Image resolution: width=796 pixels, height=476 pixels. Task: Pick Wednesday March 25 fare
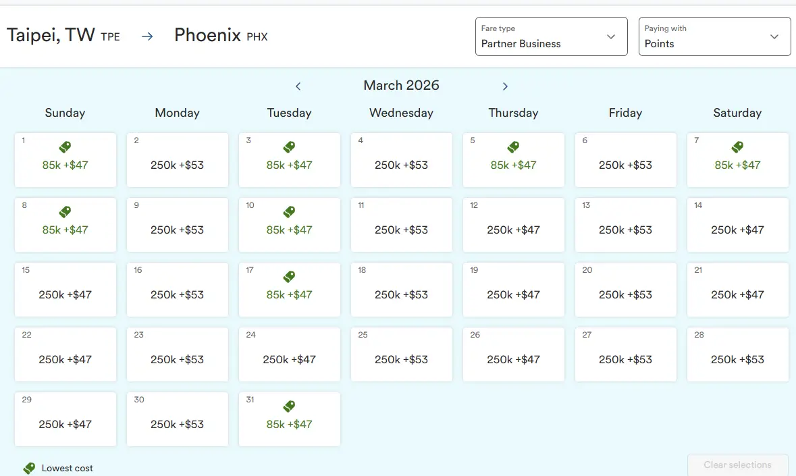401,354
